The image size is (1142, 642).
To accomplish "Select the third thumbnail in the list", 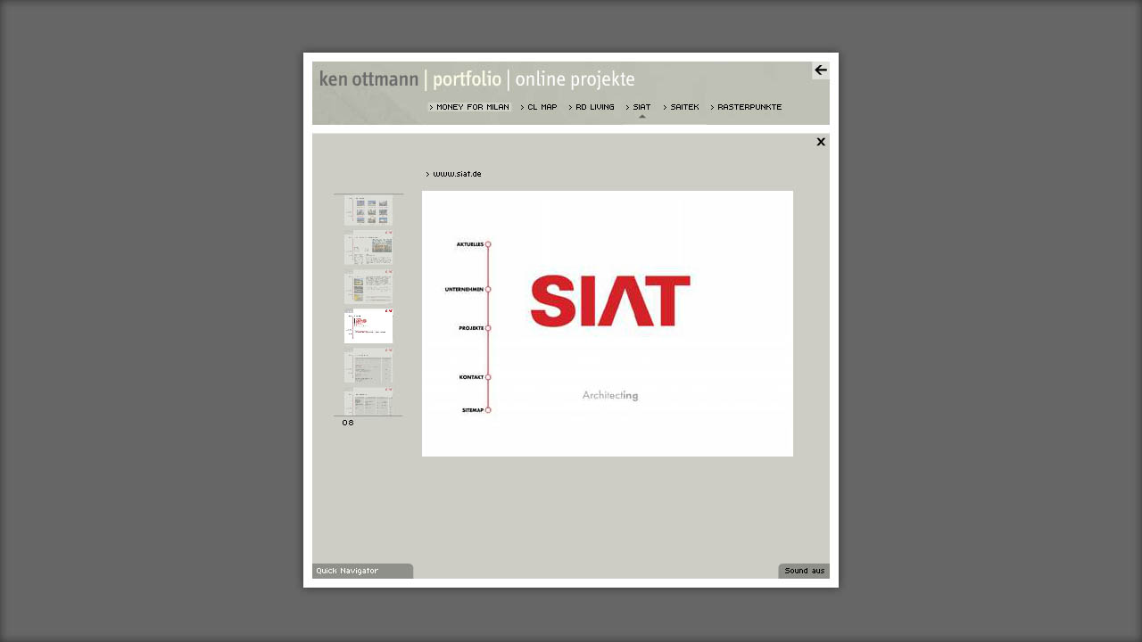I will pos(368,287).
